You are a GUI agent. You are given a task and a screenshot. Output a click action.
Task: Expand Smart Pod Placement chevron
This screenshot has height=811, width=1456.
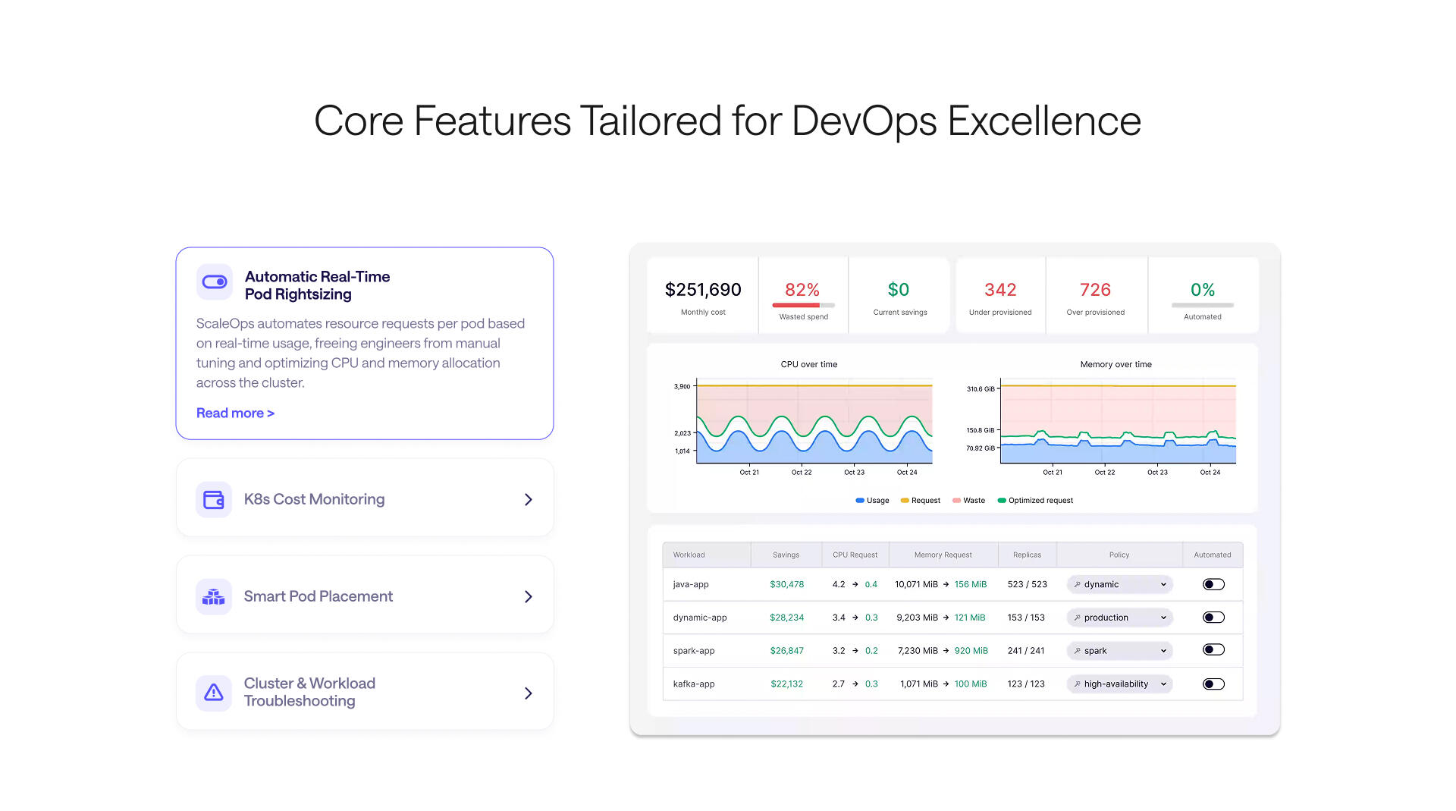pos(529,597)
